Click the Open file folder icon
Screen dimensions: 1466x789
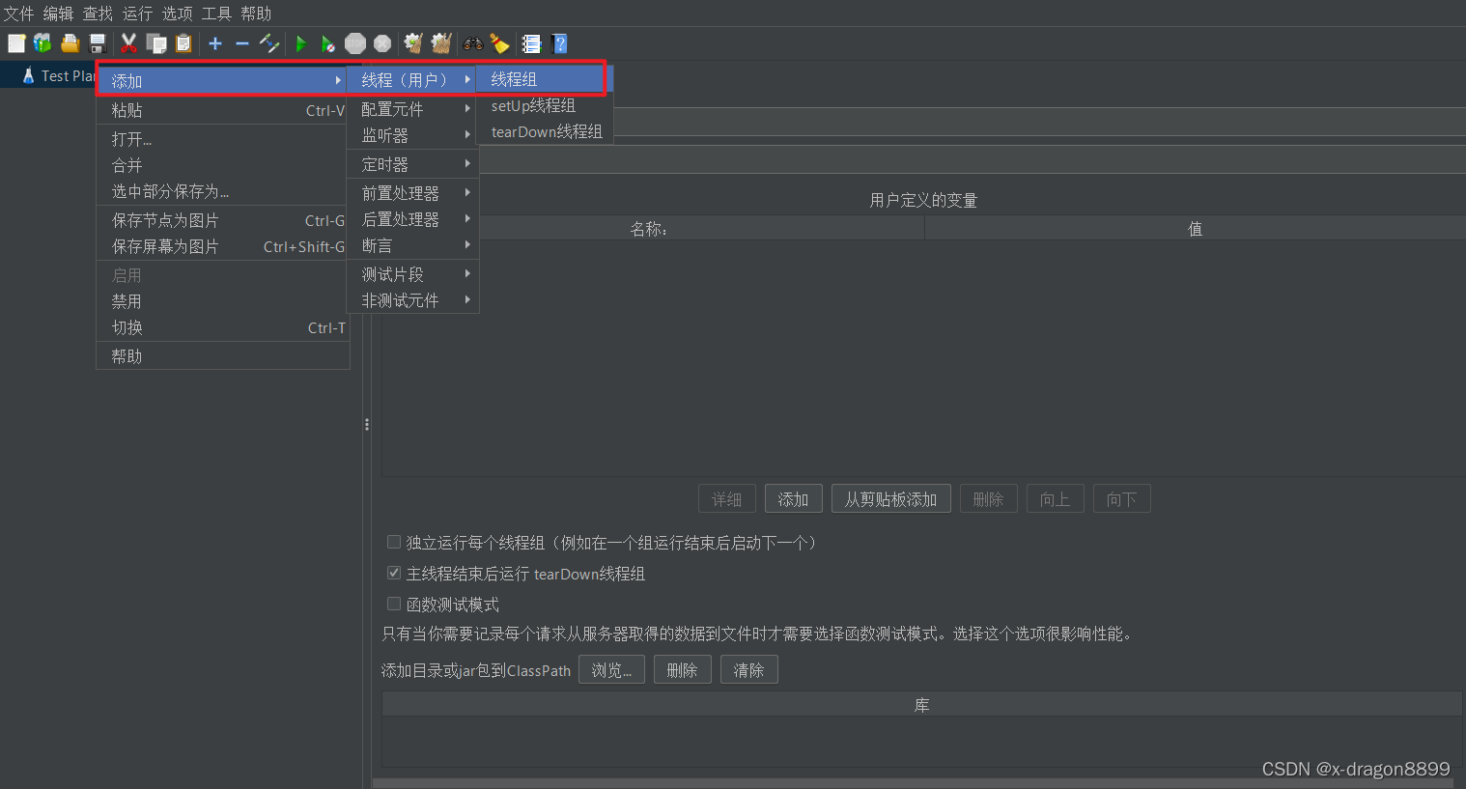(x=70, y=43)
